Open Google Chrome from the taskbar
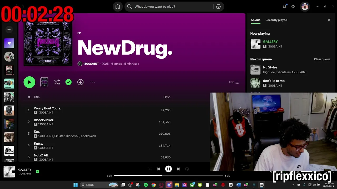Viewport: 337px width, 189px height. click(153, 185)
